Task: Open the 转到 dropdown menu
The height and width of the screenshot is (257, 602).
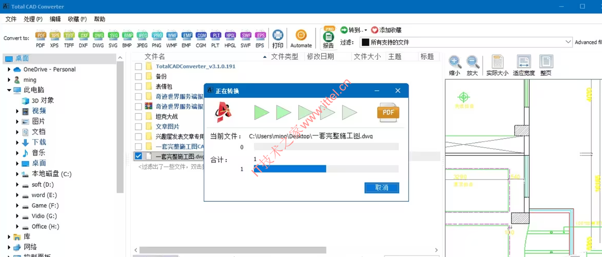Action: coord(354,30)
